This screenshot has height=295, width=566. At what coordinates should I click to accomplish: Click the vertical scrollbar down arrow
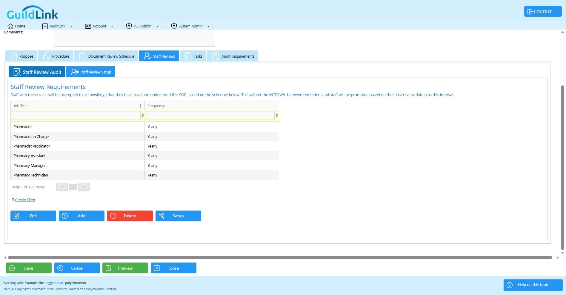(562, 253)
